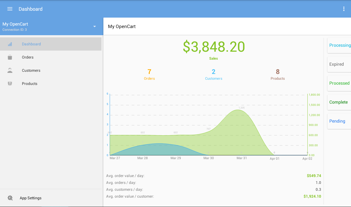Click the Dashboard bar chart icon

coord(10,44)
